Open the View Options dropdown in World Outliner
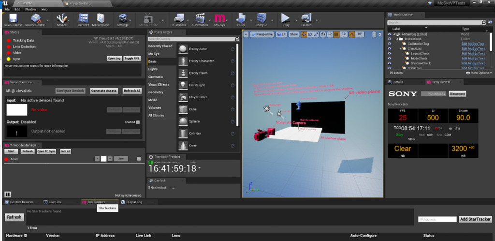Screen dimensions: 495x241 click(x=479, y=73)
